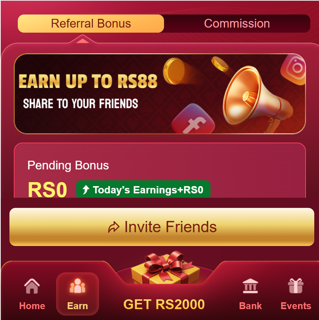
Task: Click the GET RS2000 text
Action: click(164, 304)
